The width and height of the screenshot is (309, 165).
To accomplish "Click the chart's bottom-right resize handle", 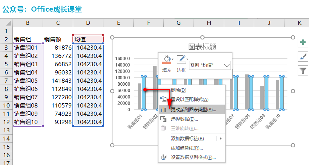I will coord(293,145).
